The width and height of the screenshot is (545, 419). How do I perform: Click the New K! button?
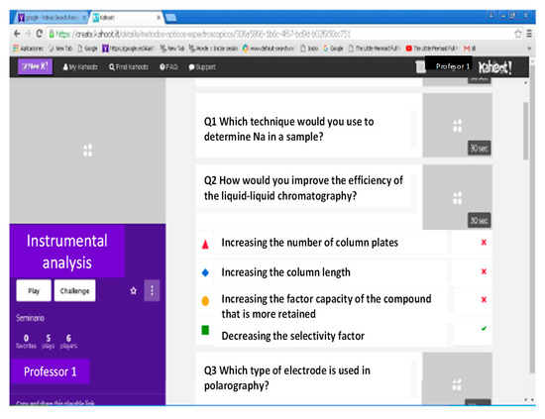(36, 66)
